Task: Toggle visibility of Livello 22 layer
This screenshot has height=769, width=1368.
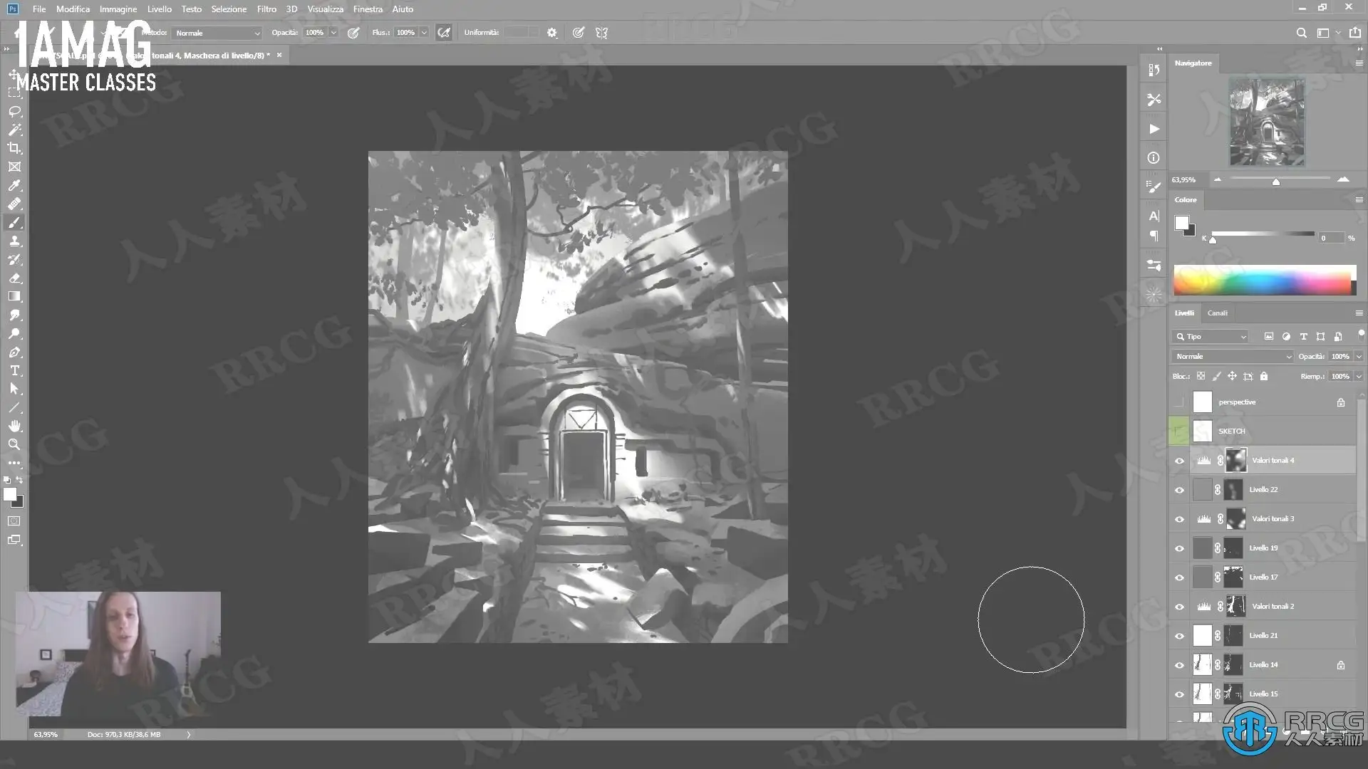Action: coord(1179,490)
